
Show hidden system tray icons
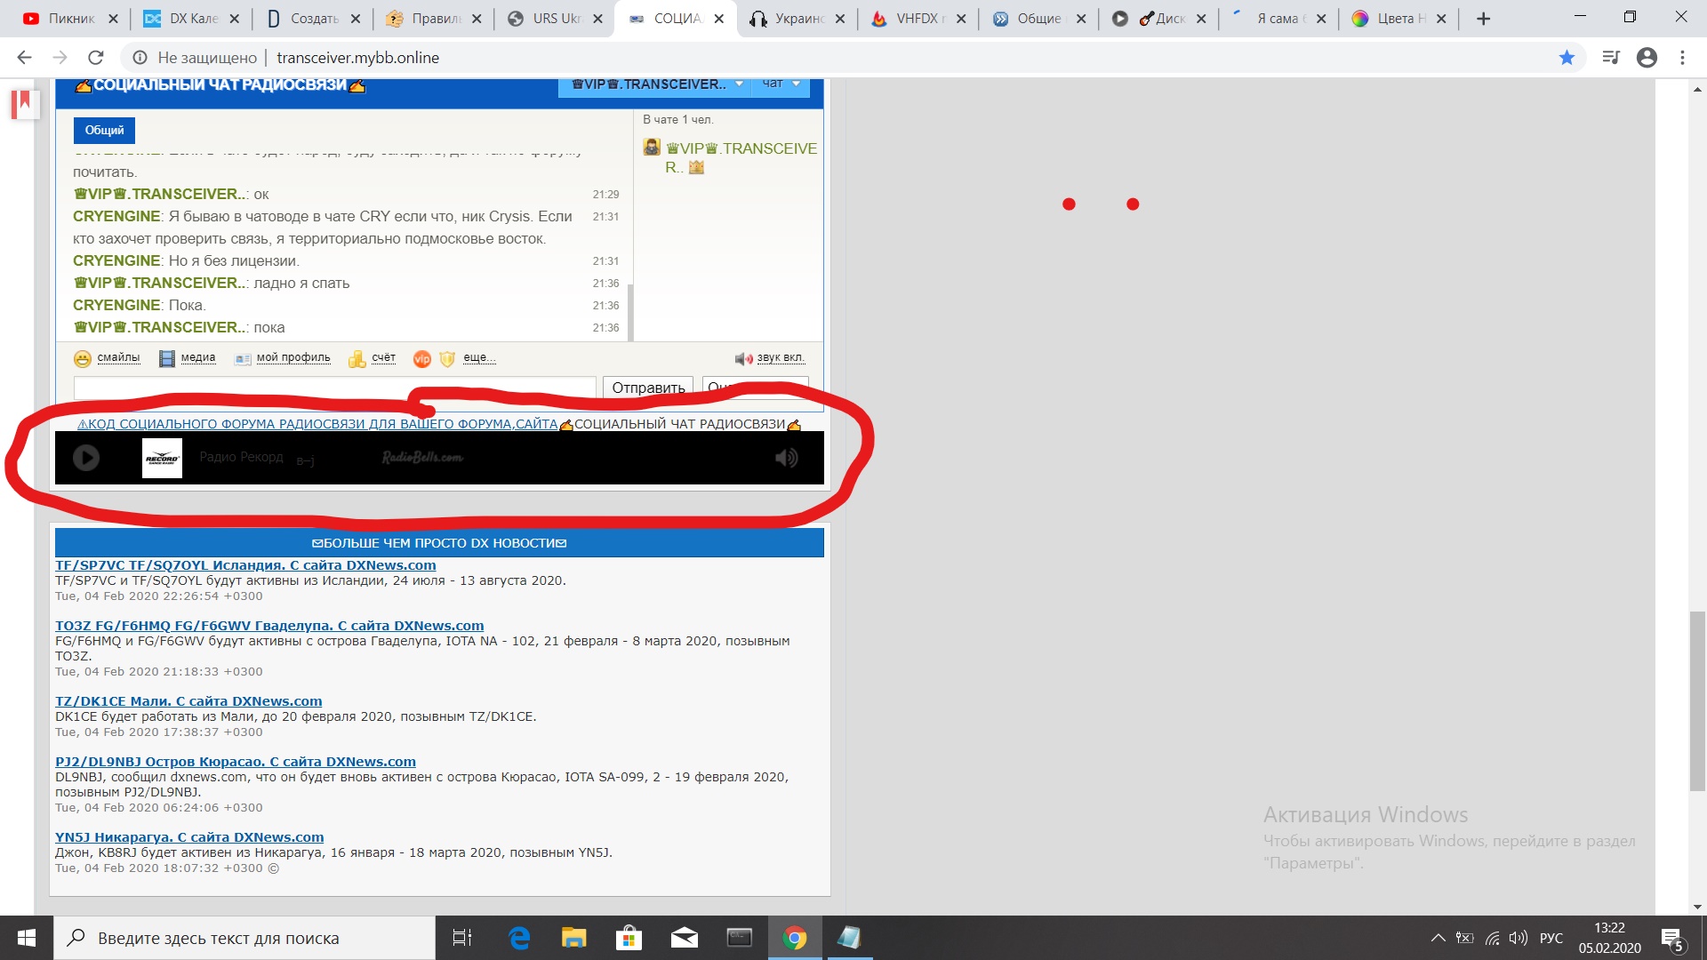pyautogui.click(x=1438, y=938)
